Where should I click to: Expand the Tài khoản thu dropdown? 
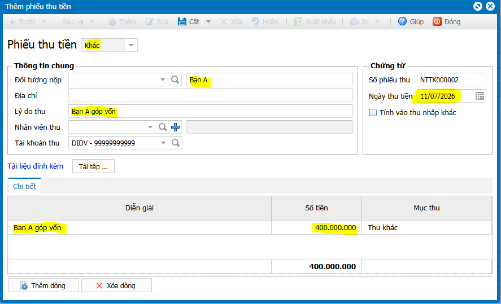[163, 143]
